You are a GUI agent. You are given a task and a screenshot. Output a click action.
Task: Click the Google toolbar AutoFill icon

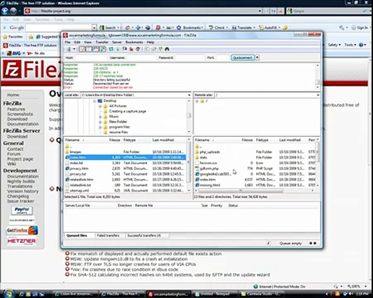pyautogui.click(x=261, y=28)
